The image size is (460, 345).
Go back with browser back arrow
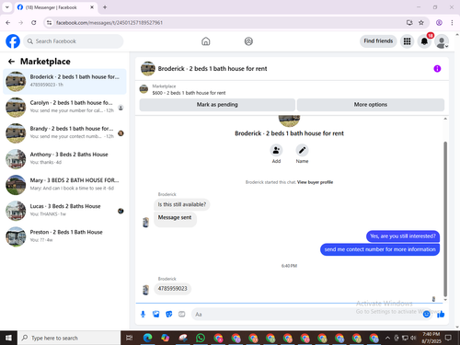tap(8, 23)
